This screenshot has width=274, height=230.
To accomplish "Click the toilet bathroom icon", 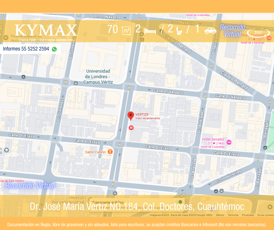I will (179, 30).
